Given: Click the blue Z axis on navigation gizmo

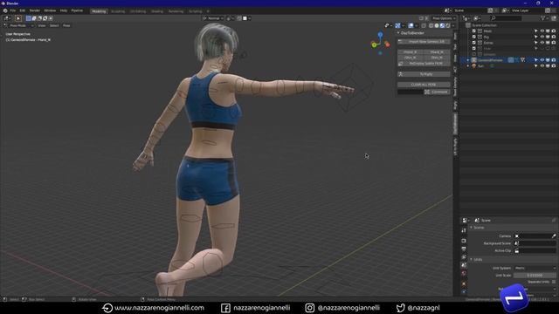Looking at the screenshot, I should point(381,35).
